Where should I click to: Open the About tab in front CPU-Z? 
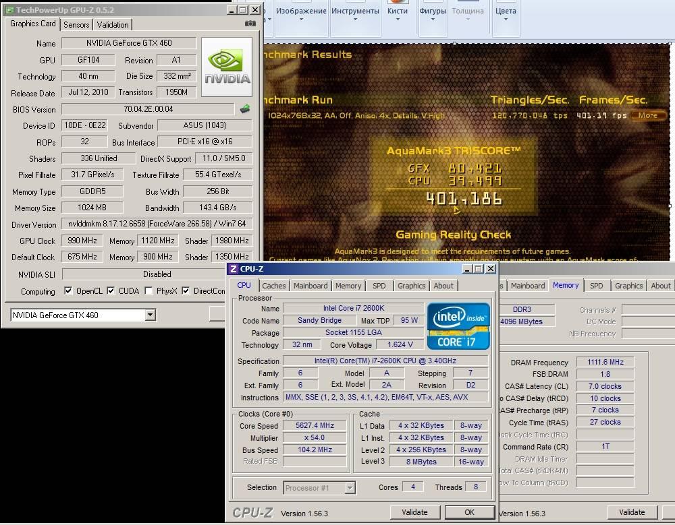point(443,286)
